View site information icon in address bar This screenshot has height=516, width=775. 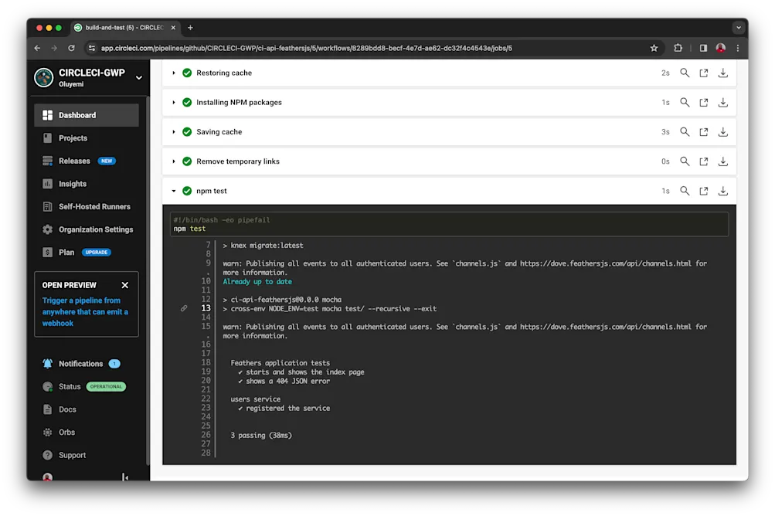(91, 48)
